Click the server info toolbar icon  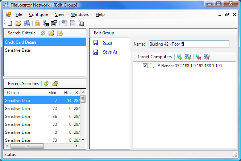coord(65,23)
